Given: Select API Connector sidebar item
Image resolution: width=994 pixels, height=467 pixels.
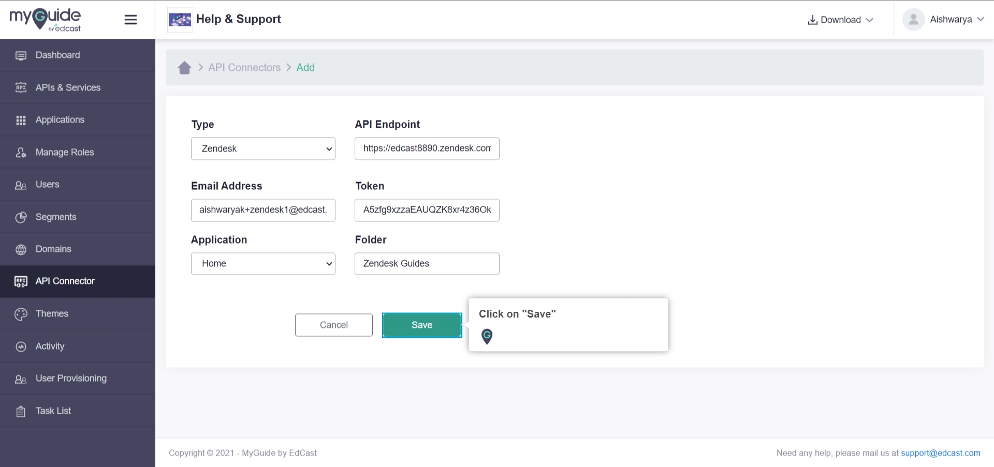Looking at the screenshot, I should click(78, 281).
